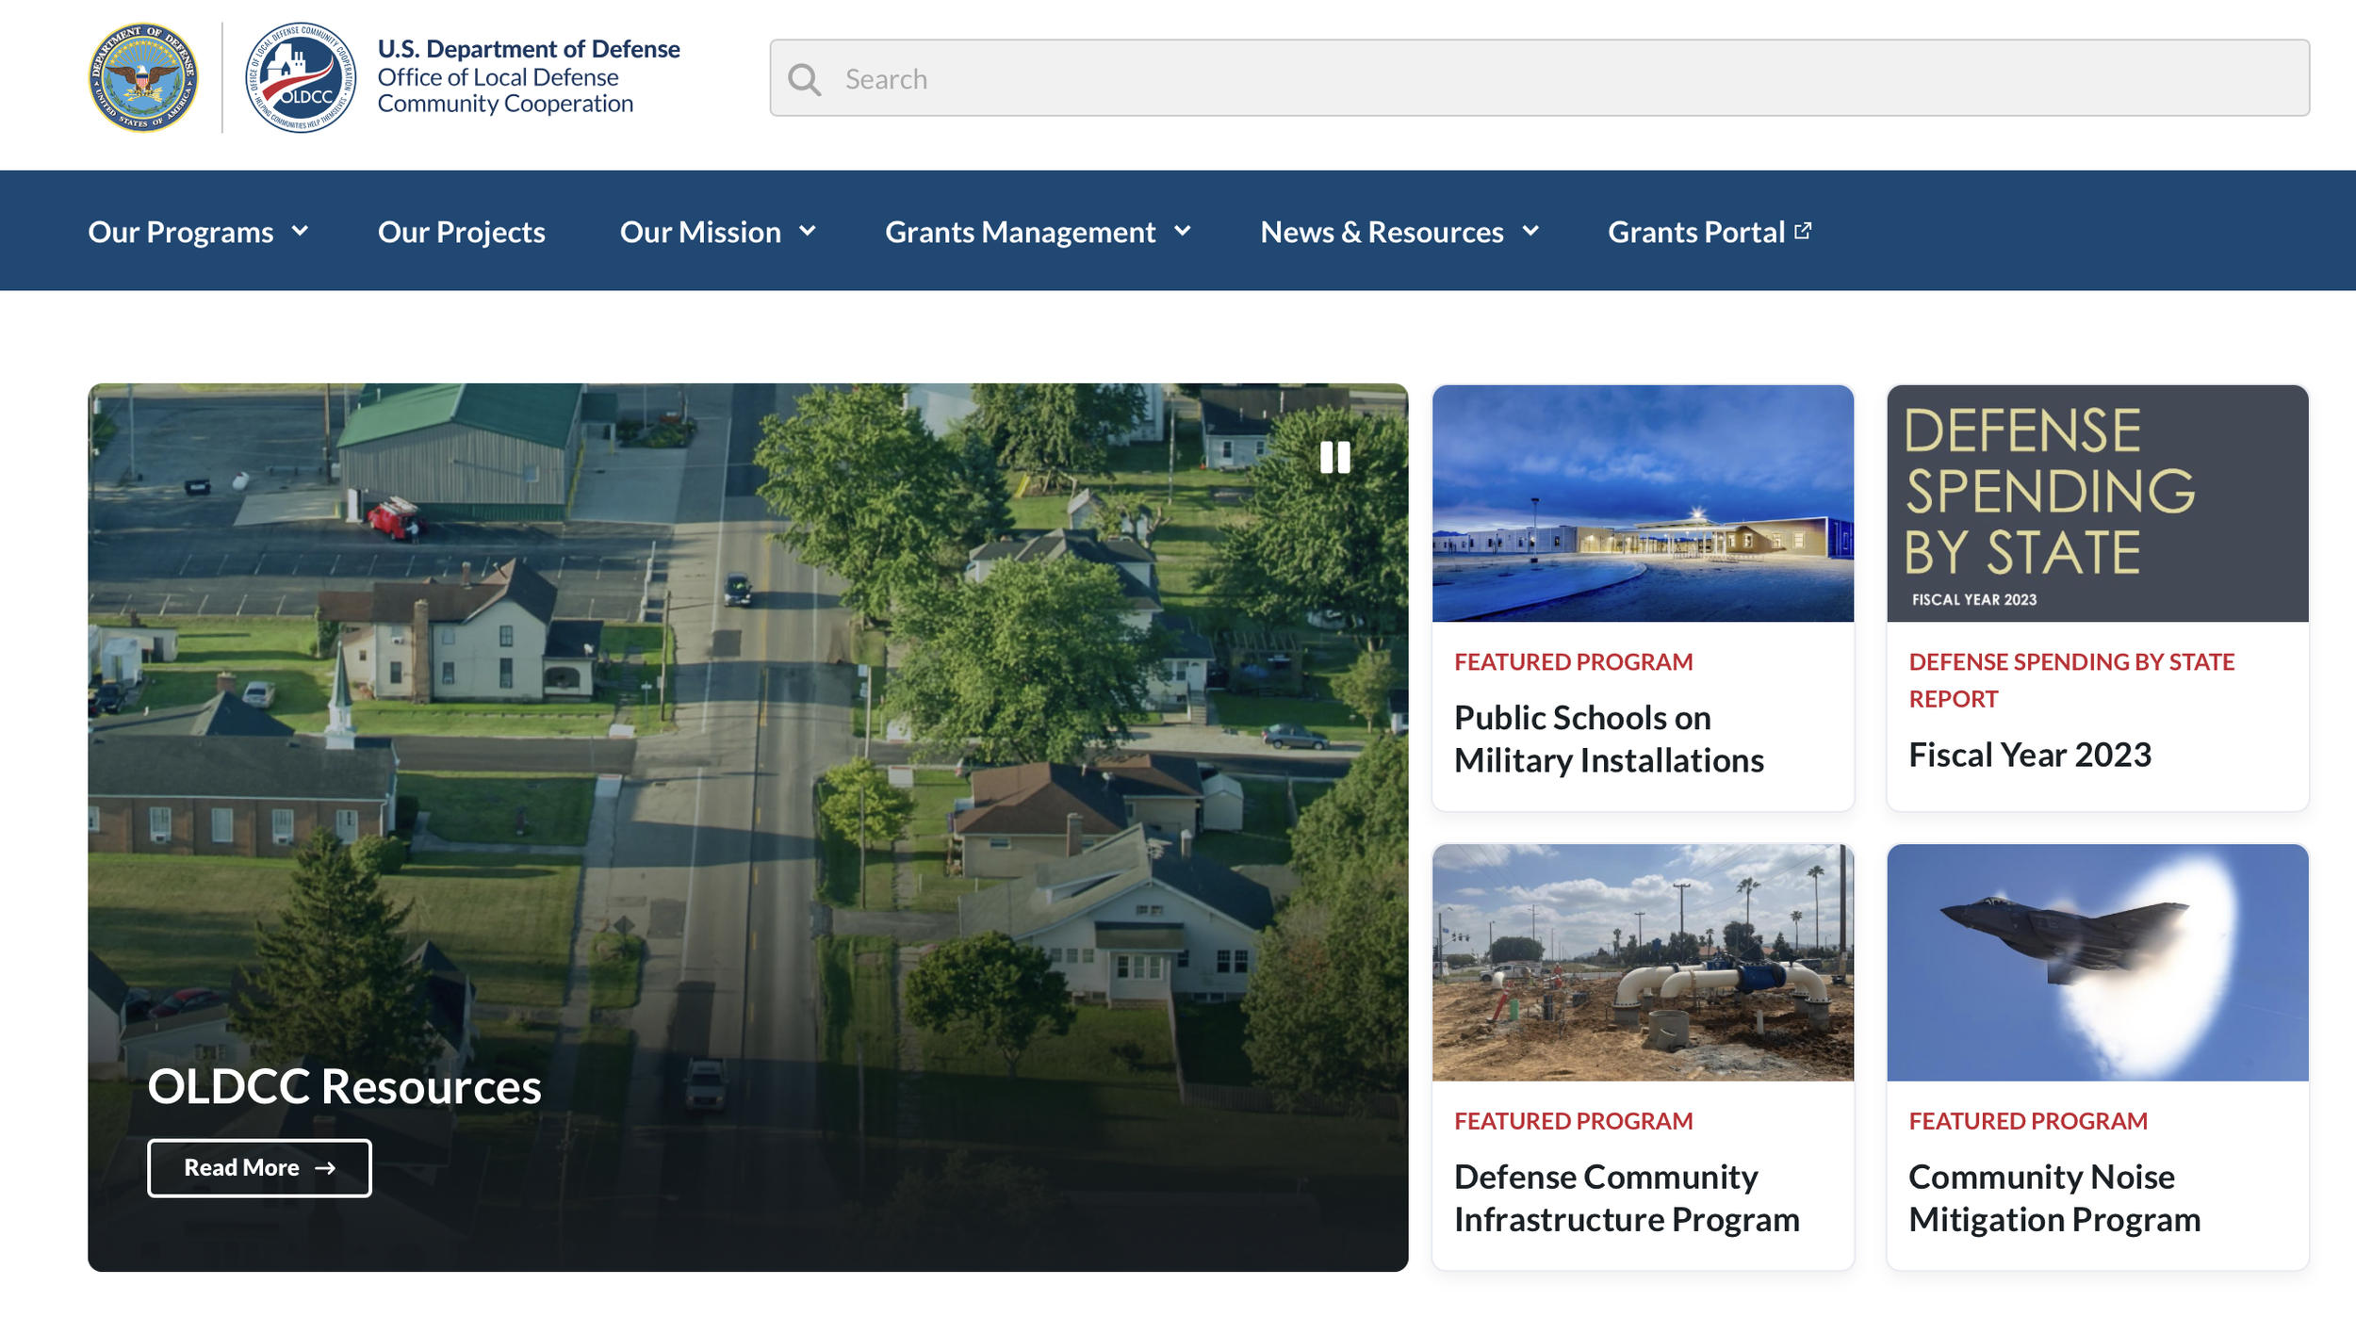This screenshot has width=2356, height=1333.
Task: Click the Read More button
Action: (259, 1168)
